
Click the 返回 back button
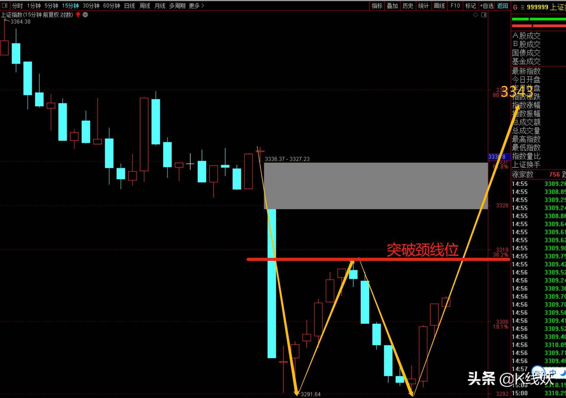point(503,6)
